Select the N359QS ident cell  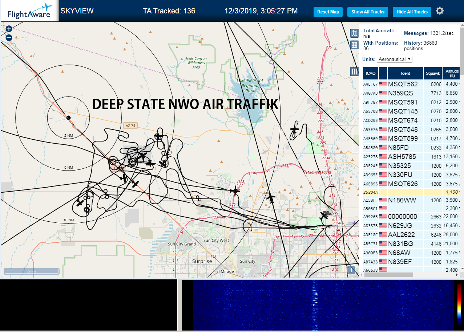(x=406, y=93)
